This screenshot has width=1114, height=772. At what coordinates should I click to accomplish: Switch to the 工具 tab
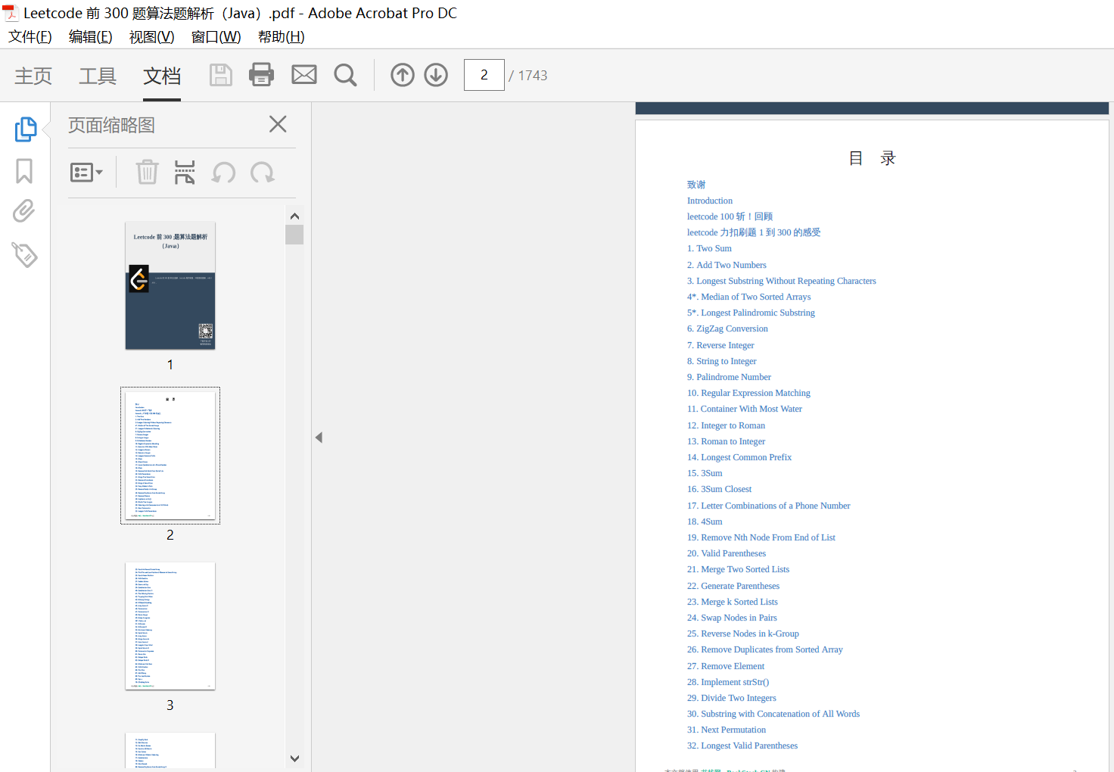coord(98,76)
